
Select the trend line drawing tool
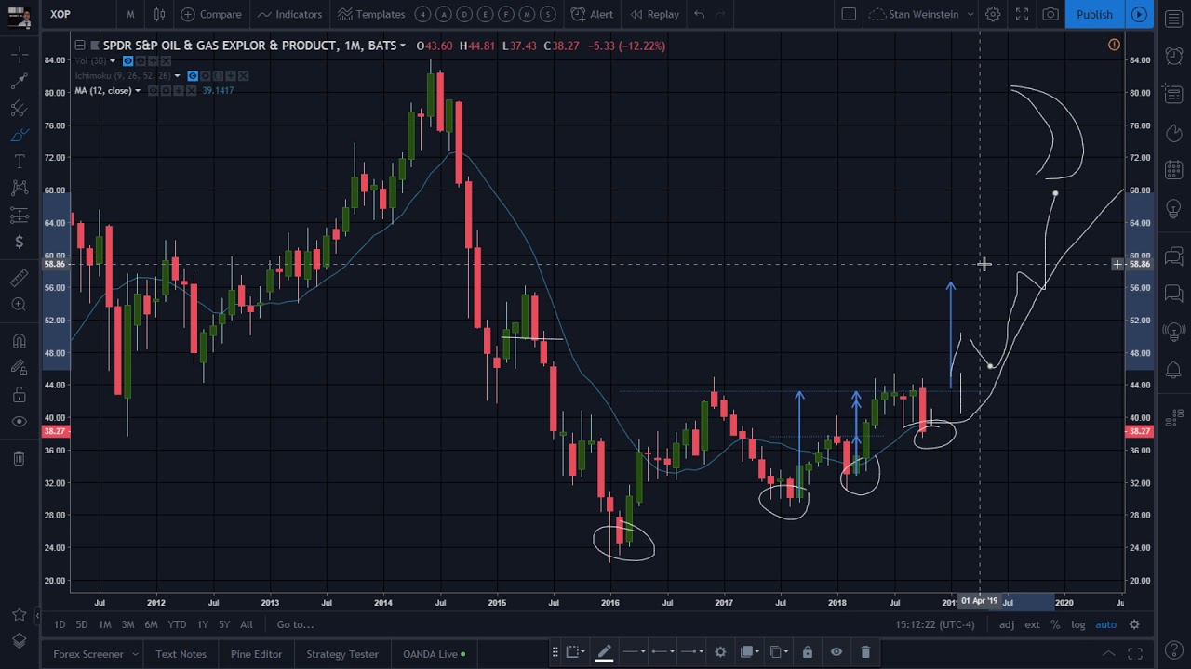coord(19,82)
